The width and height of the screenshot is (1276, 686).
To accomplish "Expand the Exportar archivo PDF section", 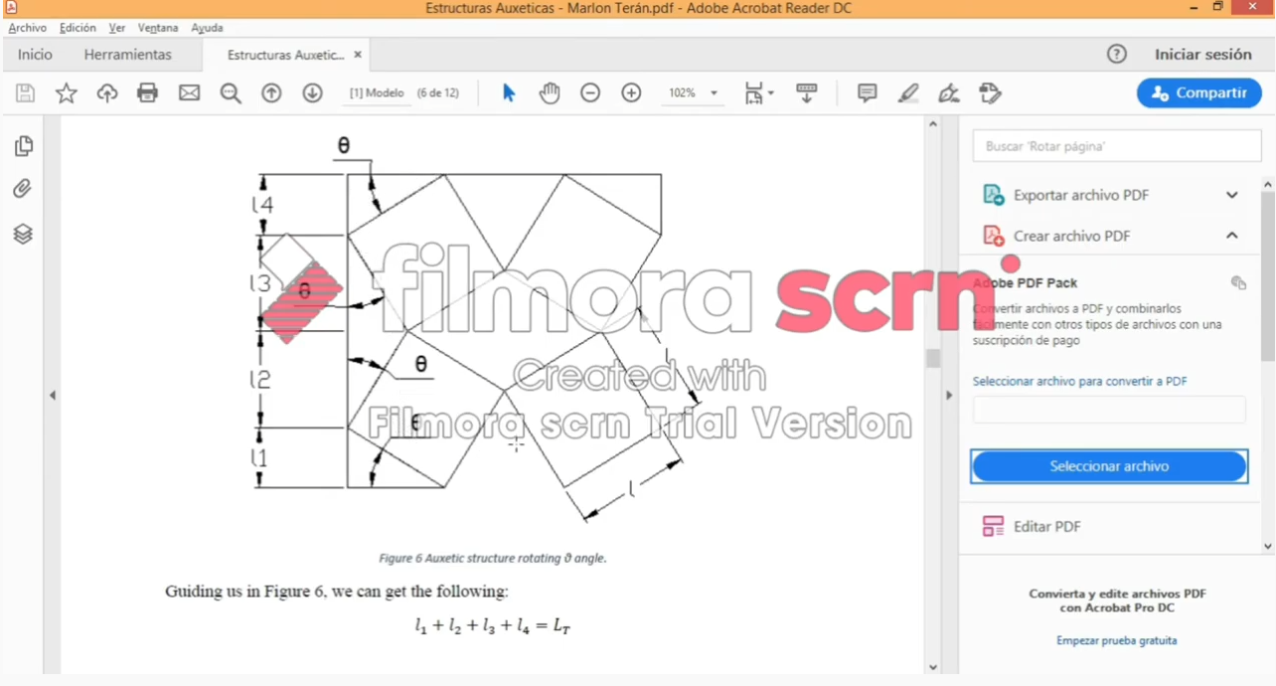I will (x=1232, y=195).
